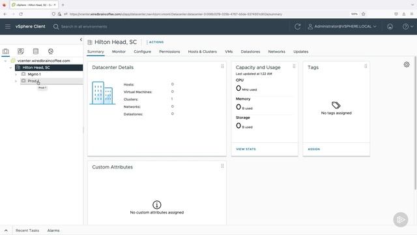This screenshot has height=235, width=417.
Task: Switch to Hosts and Clusters inventory view
Action: click(6, 51)
